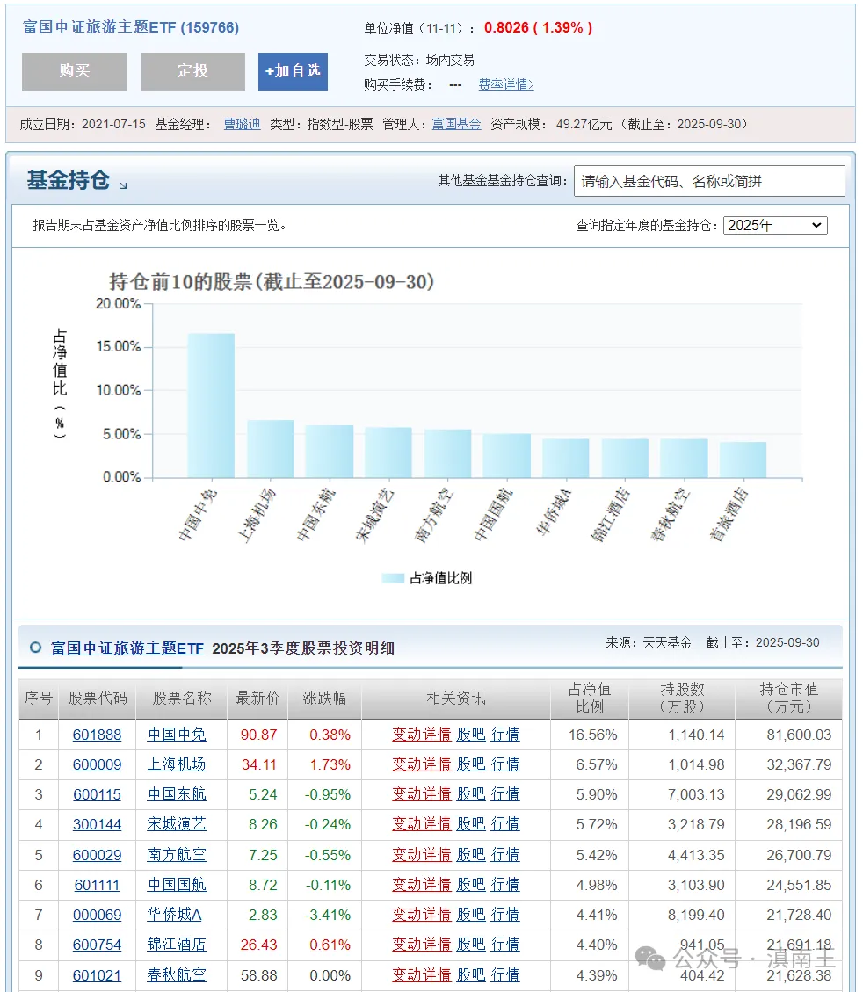The width and height of the screenshot is (863, 992).
Task: Click circle icon before 富国中证旅游主题ETF heading
Action: 36,648
